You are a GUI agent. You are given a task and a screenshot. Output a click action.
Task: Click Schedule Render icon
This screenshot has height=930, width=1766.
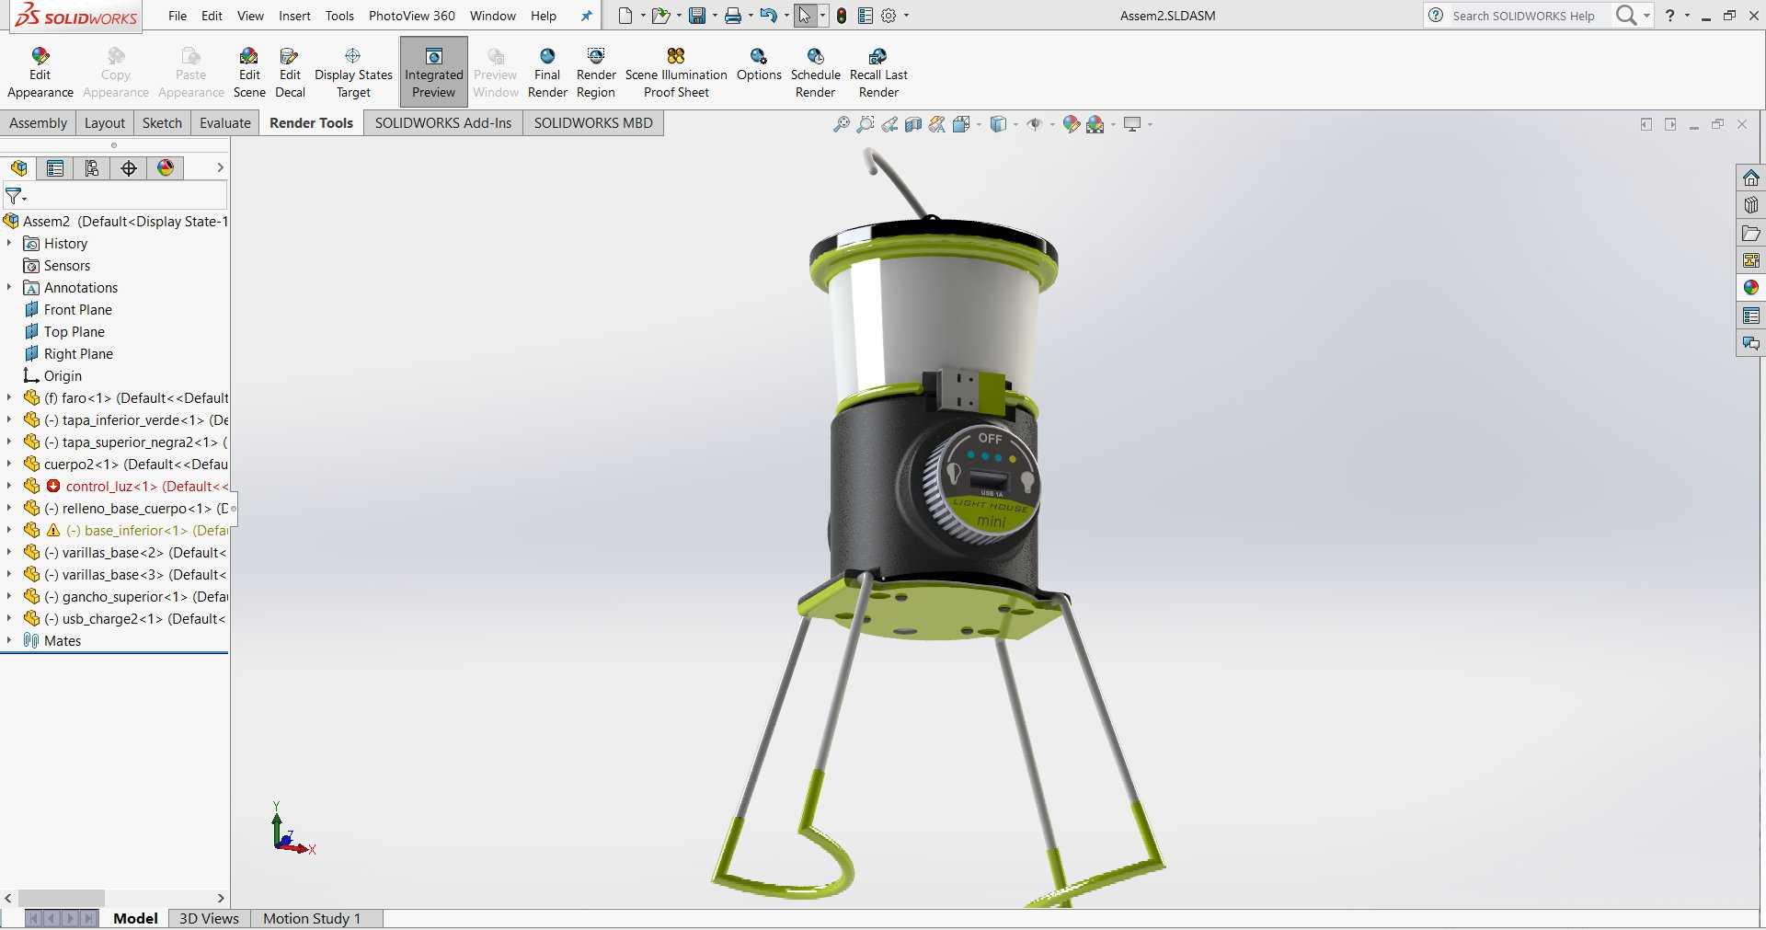click(816, 57)
